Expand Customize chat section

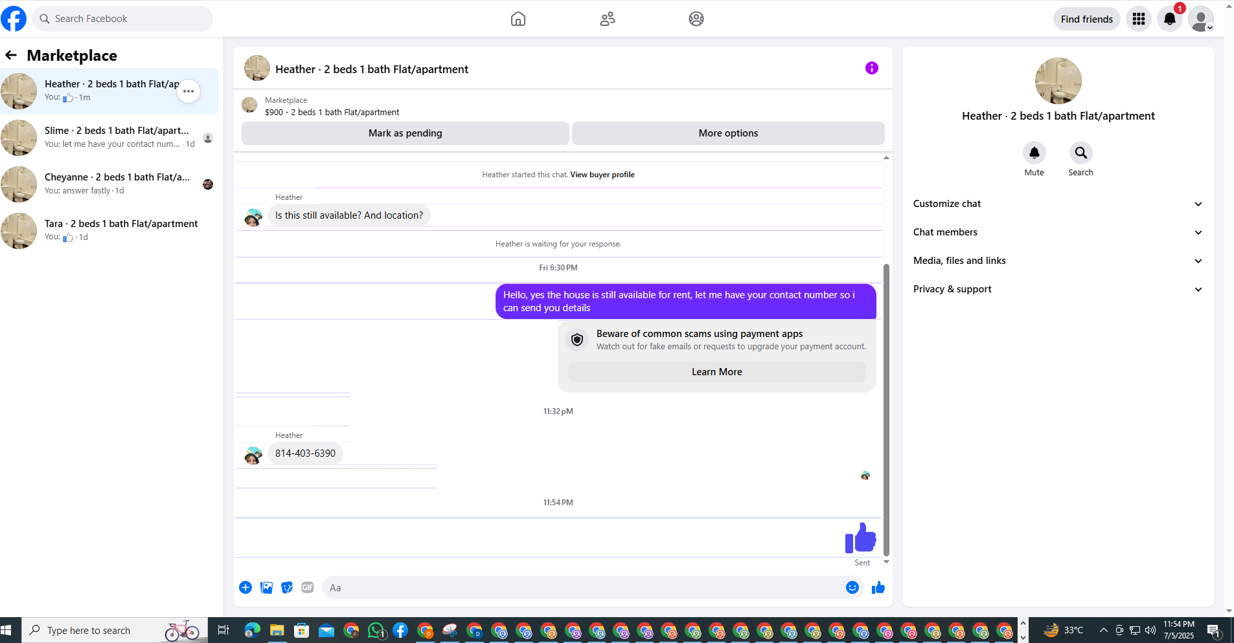tap(1058, 204)
